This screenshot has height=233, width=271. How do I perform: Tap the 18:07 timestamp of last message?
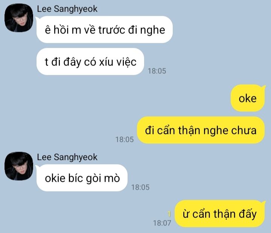pos(162,223)
